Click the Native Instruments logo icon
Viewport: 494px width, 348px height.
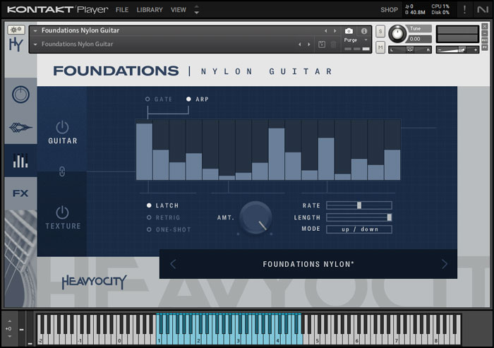point(482,10)
